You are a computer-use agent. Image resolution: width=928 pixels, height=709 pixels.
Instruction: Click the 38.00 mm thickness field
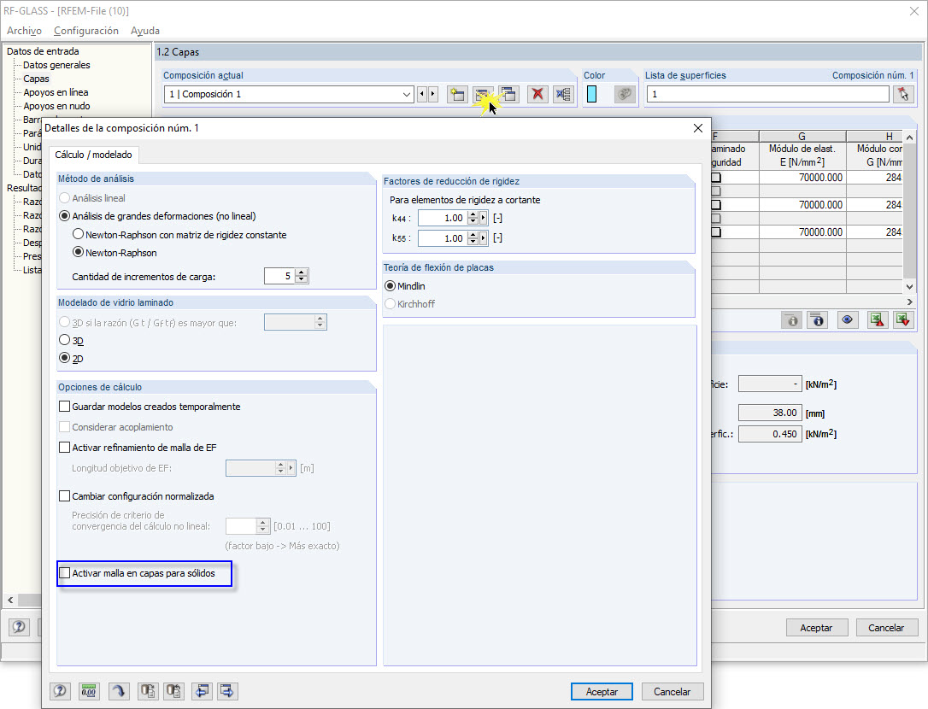pyautogui.click(x=770, y=413)
